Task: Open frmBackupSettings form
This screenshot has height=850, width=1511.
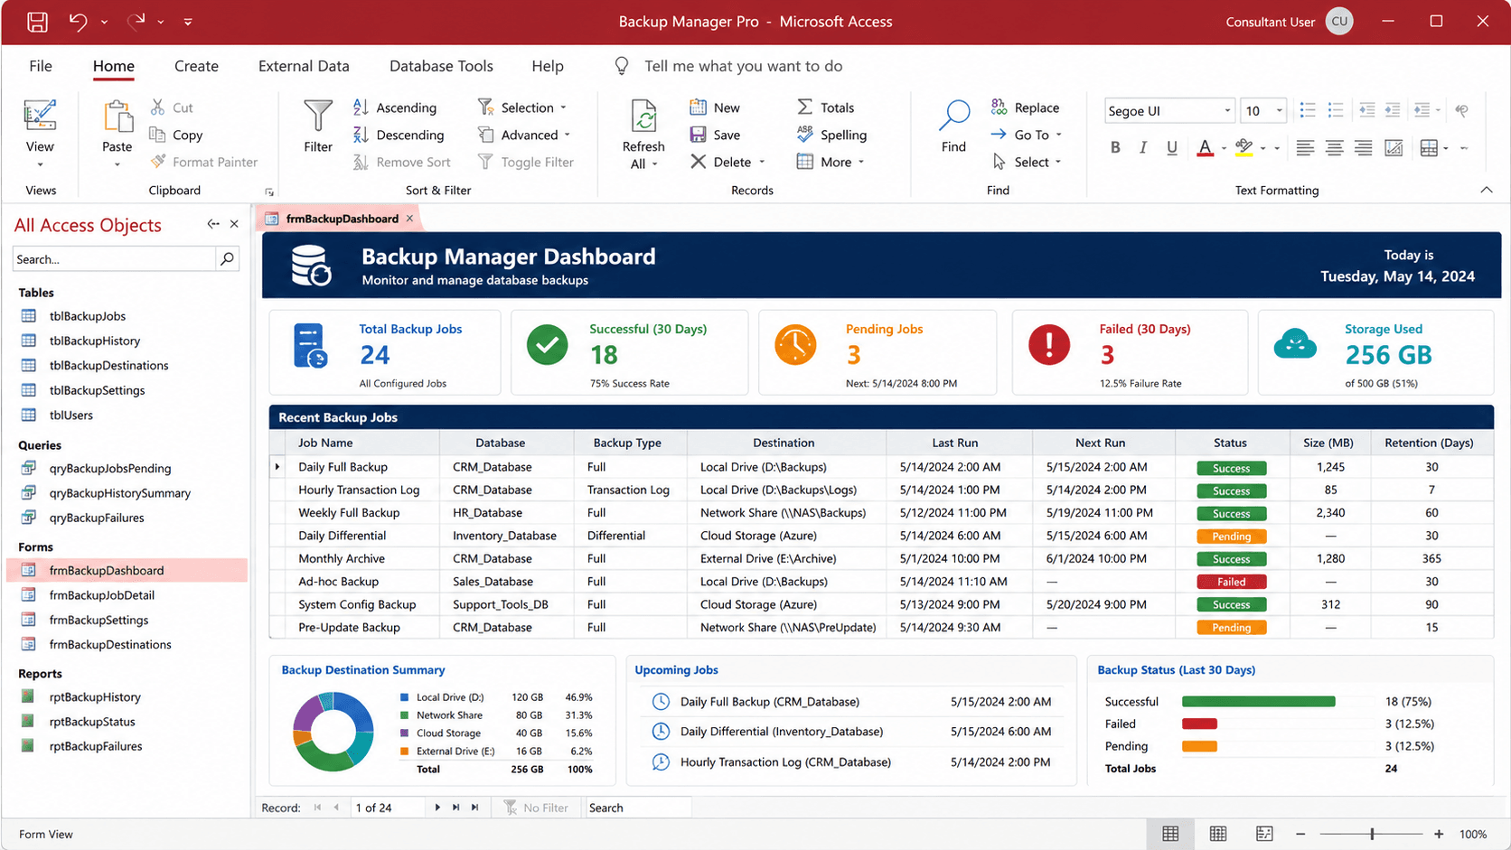Action: click(x=99, y=620)
